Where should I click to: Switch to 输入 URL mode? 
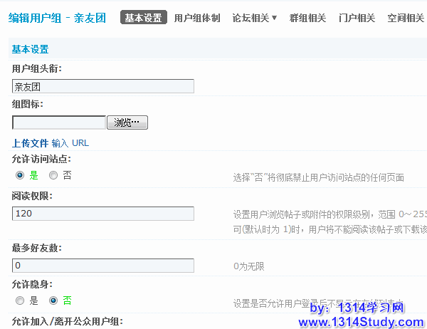point(70,143)
